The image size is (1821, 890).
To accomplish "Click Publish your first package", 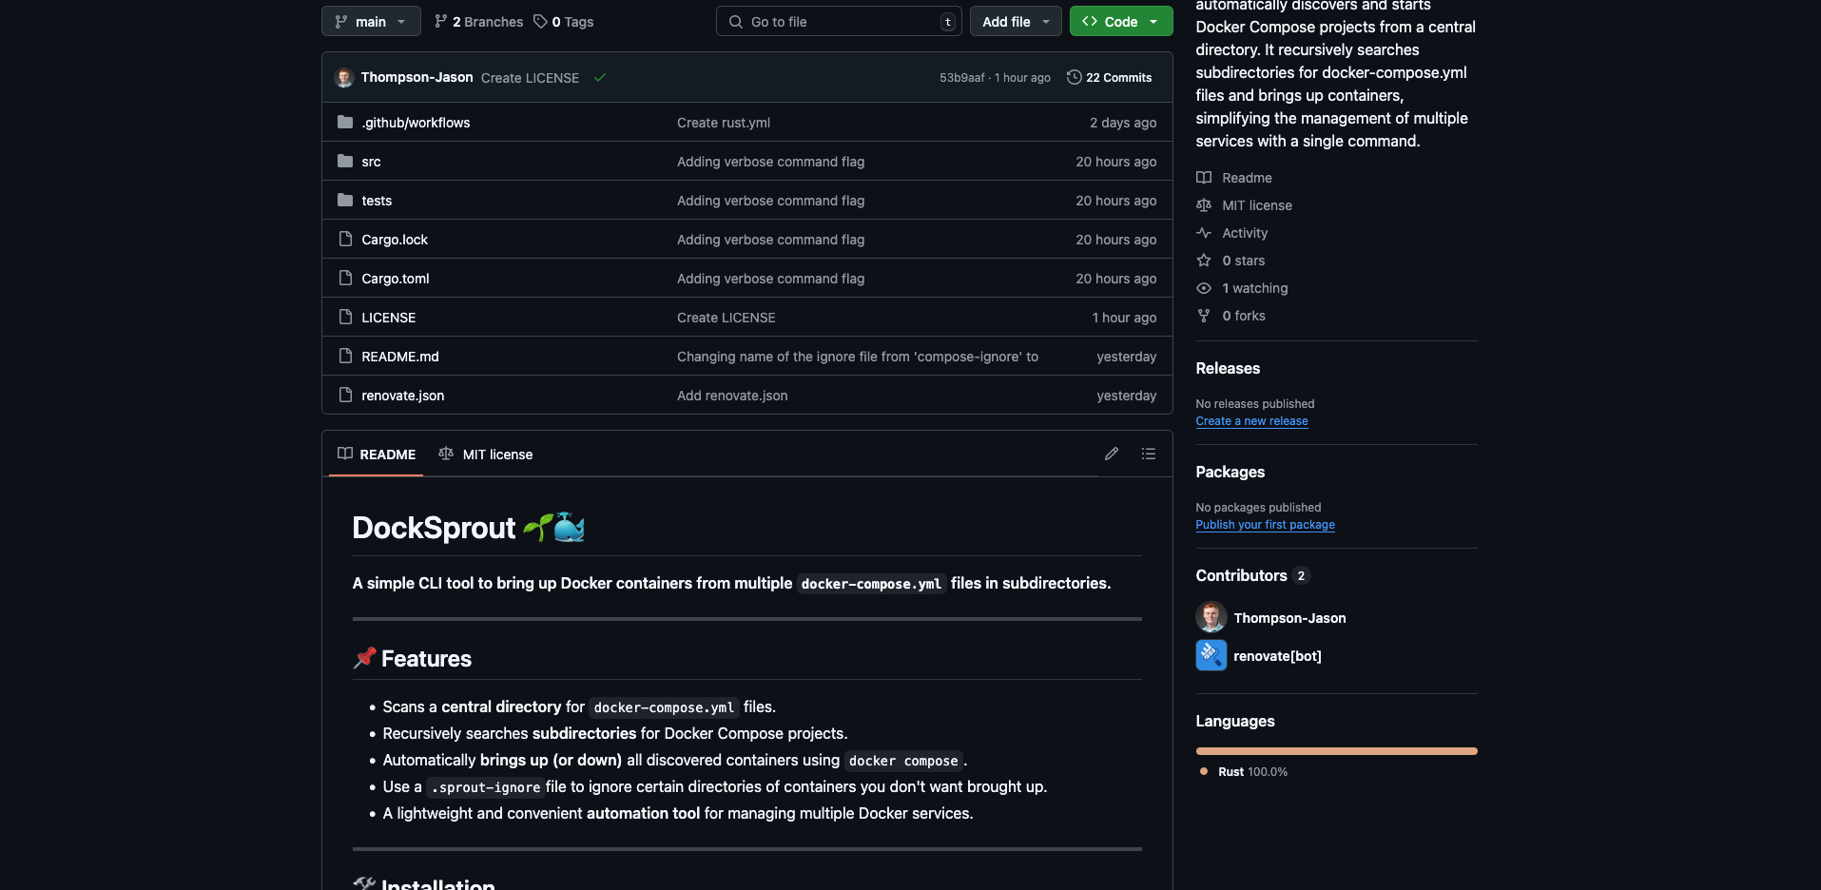I will click(x=1265, y=525).
